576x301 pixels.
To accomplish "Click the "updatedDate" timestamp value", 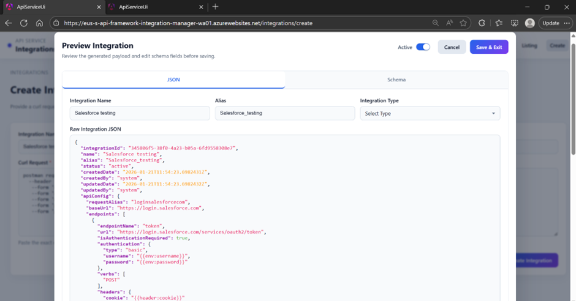I will click(x=165, y=184).
